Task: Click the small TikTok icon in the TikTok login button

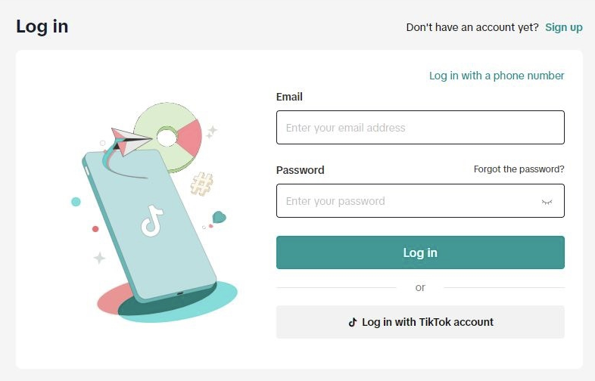Action: 352,322
